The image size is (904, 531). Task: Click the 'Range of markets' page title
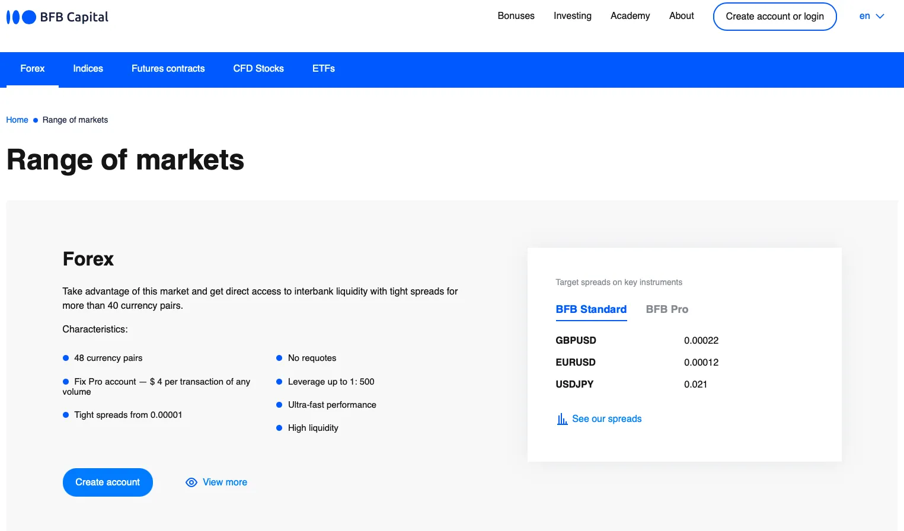[125, 160]
